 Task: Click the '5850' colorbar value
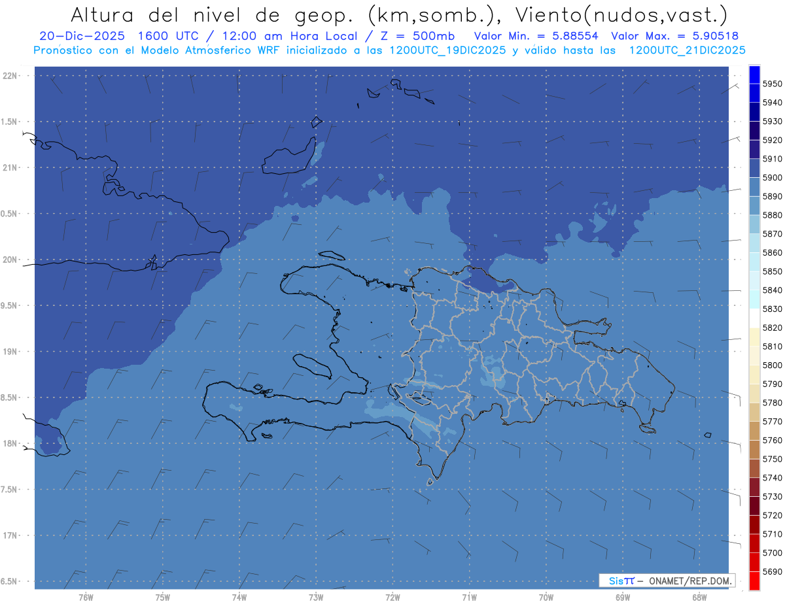(x=773, y=271)
